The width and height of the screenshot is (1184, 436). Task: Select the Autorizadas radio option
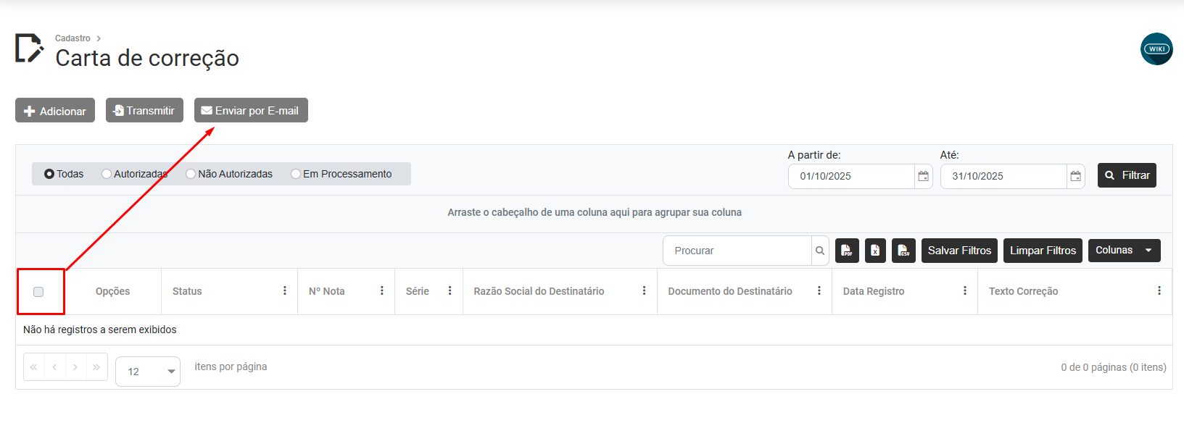[107, 174]
